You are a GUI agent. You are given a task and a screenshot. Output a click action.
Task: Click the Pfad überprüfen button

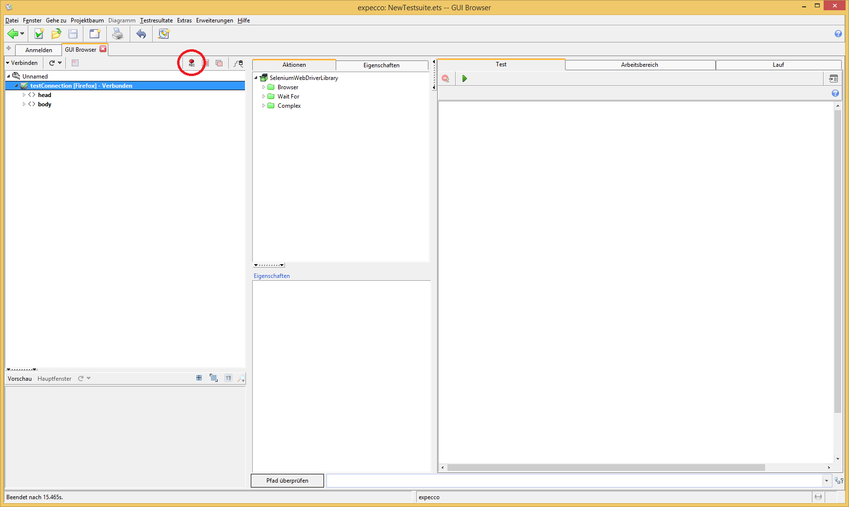pos(287,481)
